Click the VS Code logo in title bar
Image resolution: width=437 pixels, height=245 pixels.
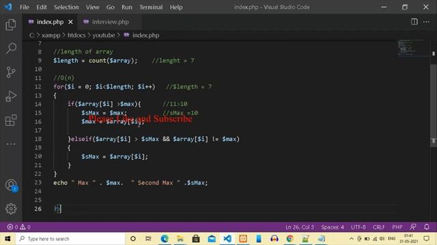click(8, 7)
